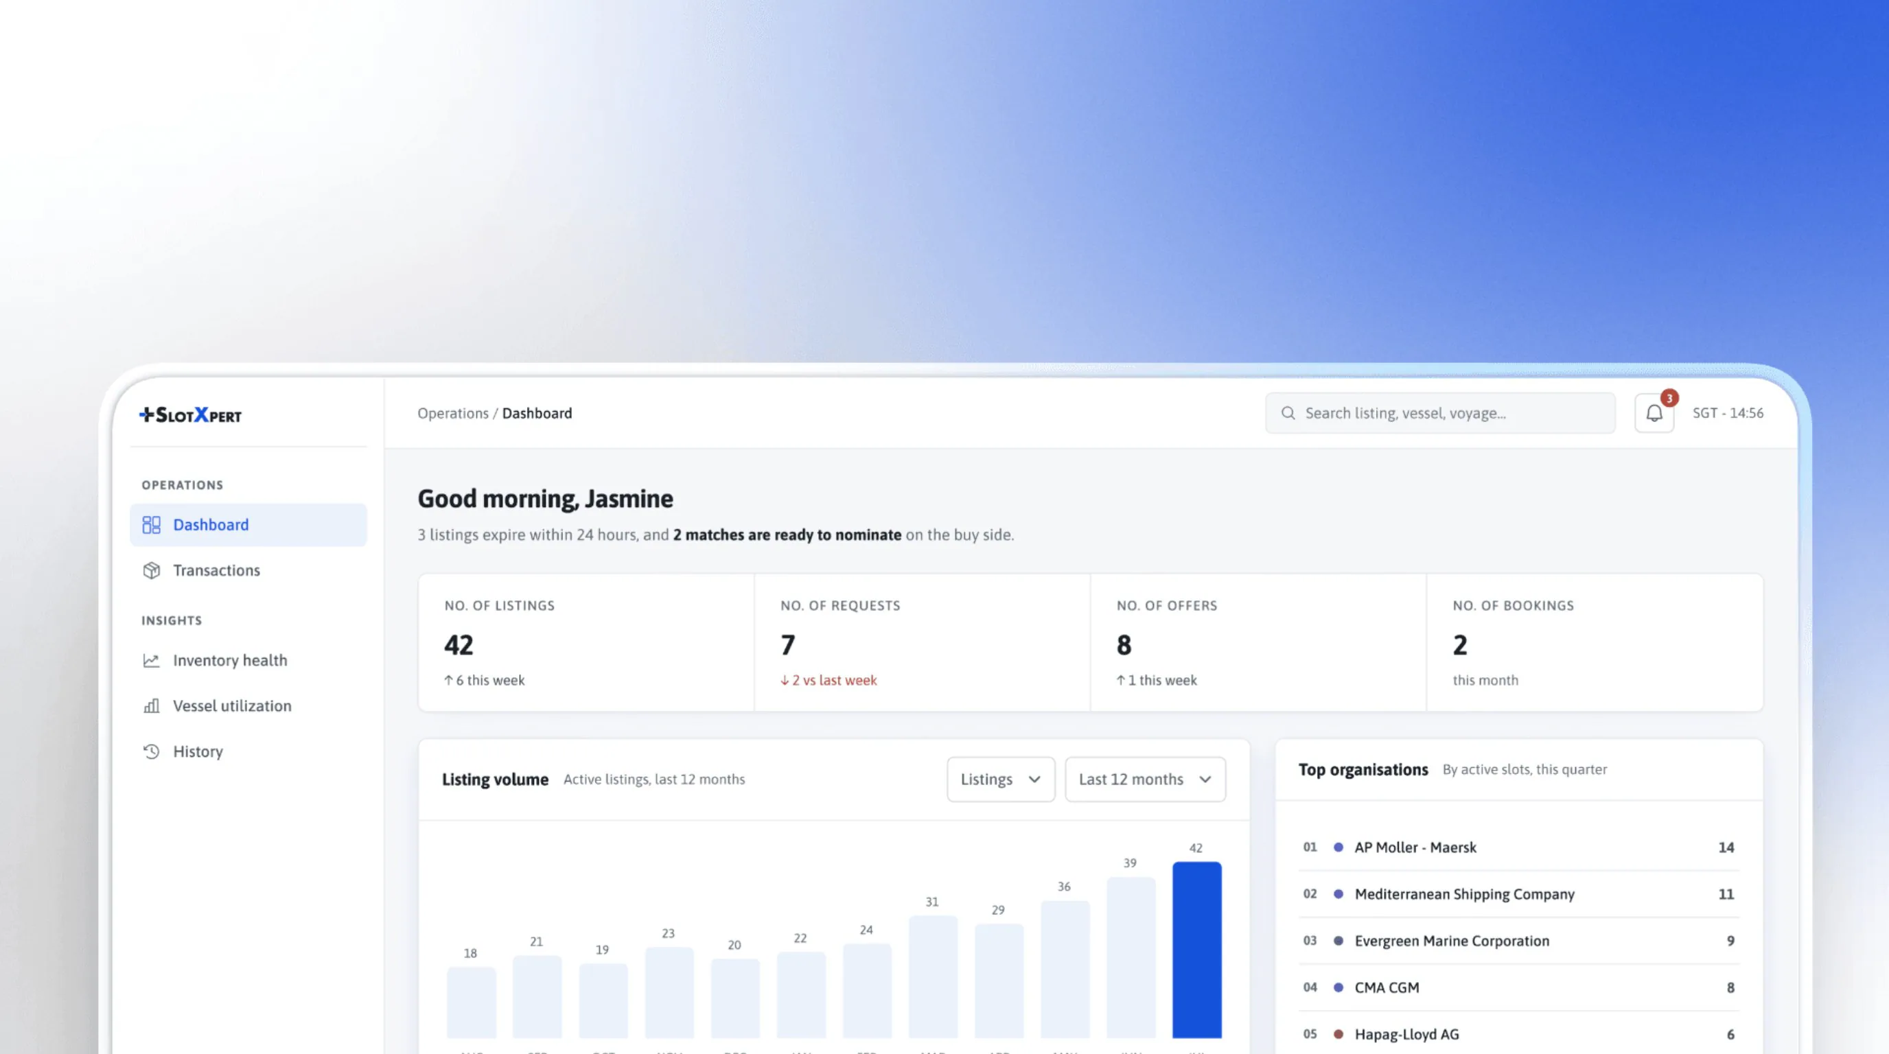
Task: Click '2 matches are ready to nominate' text
Action: coord(787,535)
